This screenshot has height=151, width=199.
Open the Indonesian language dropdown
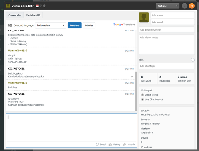point(51,25)
